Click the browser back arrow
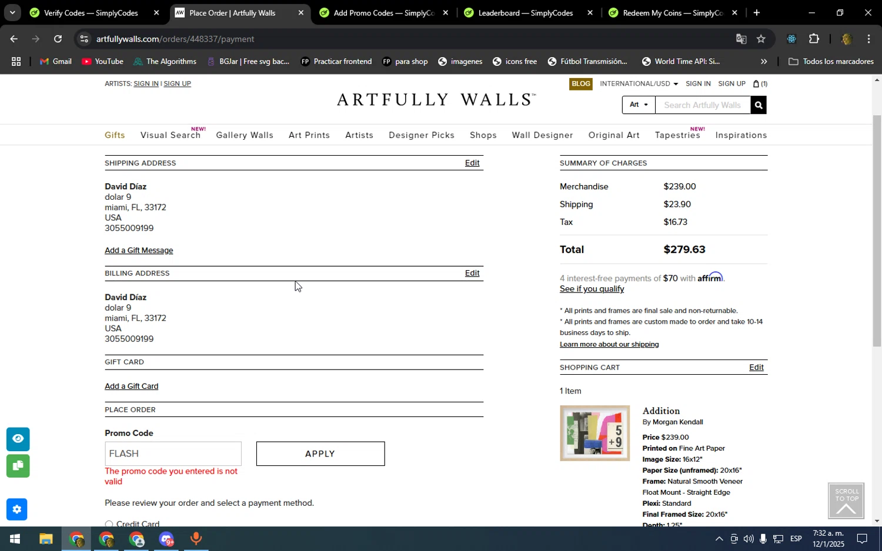This screenshot has width=882, height=551. pos(14,39)
